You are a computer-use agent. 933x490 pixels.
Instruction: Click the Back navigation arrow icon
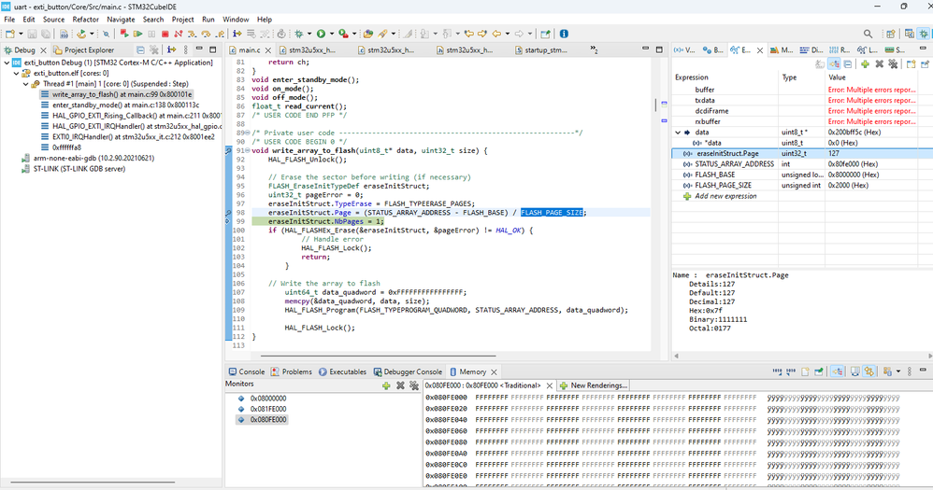496,34
